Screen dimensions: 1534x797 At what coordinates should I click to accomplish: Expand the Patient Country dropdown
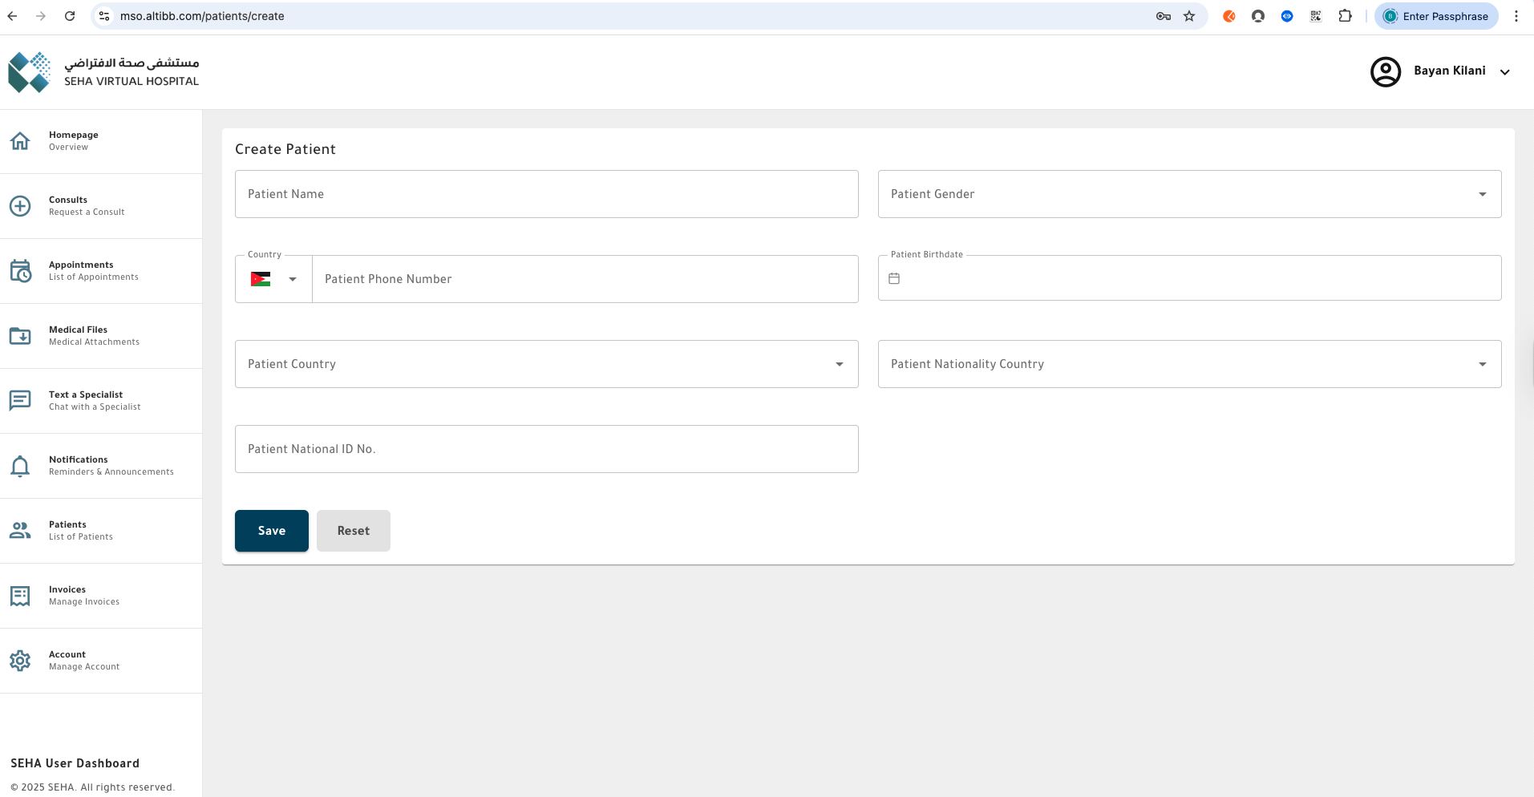pyautogui.click(x=839, y=364)
